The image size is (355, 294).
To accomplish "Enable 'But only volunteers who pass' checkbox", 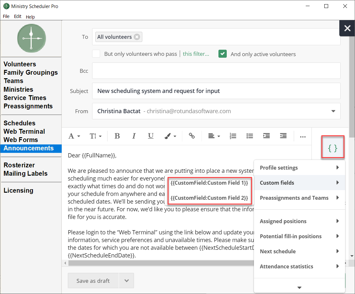I will [96, 54].
